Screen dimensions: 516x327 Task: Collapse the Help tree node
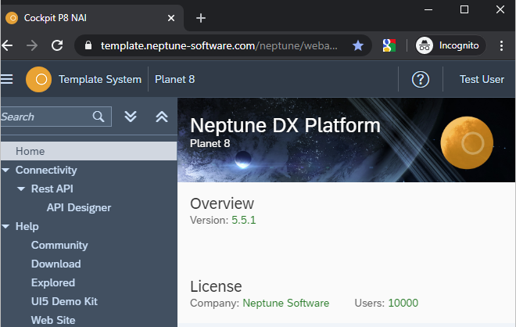click(x=6, y=226)
